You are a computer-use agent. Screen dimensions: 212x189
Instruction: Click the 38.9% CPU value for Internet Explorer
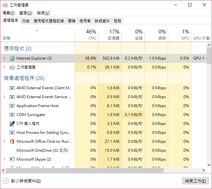click(90, 58)
